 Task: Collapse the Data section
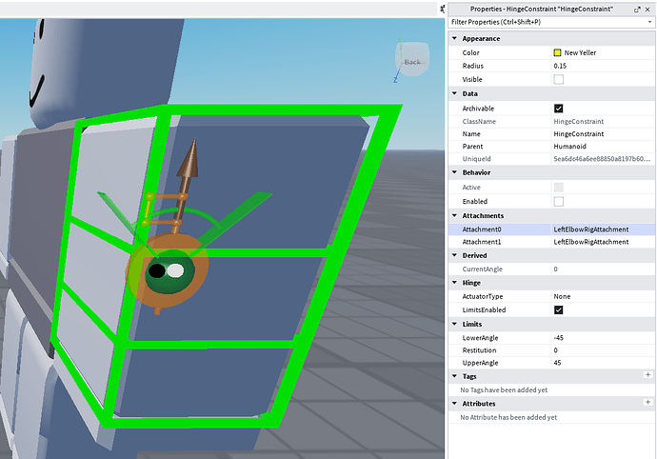point(454,93)
